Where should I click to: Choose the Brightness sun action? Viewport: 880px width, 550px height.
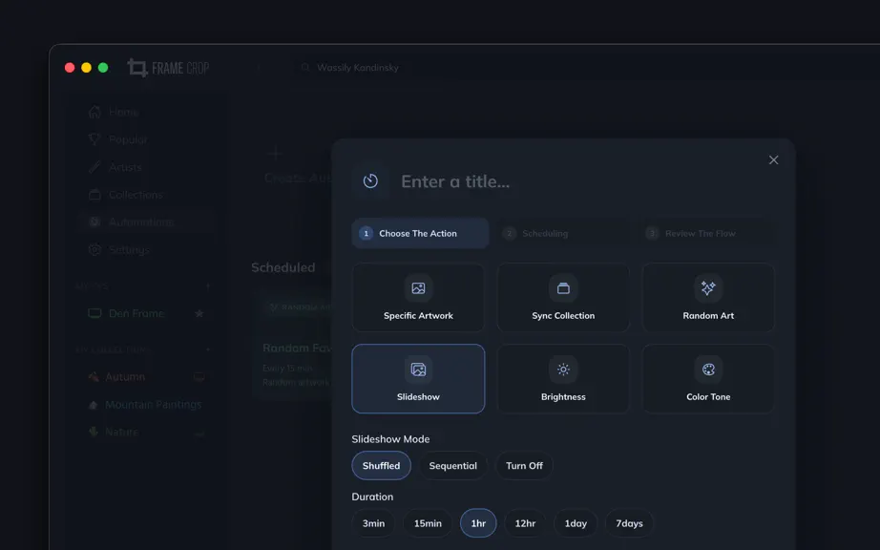563,379
